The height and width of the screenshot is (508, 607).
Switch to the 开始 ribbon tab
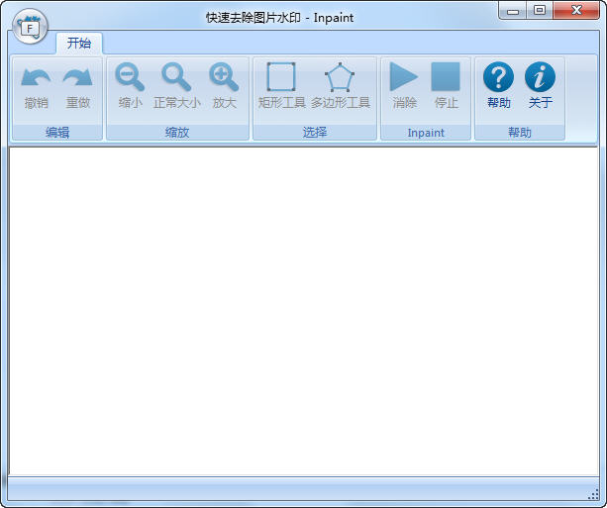pyautogui.click(x=79, y=43)
